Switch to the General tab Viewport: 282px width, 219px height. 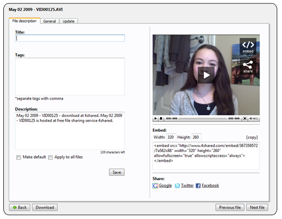(x=49, y=21)
